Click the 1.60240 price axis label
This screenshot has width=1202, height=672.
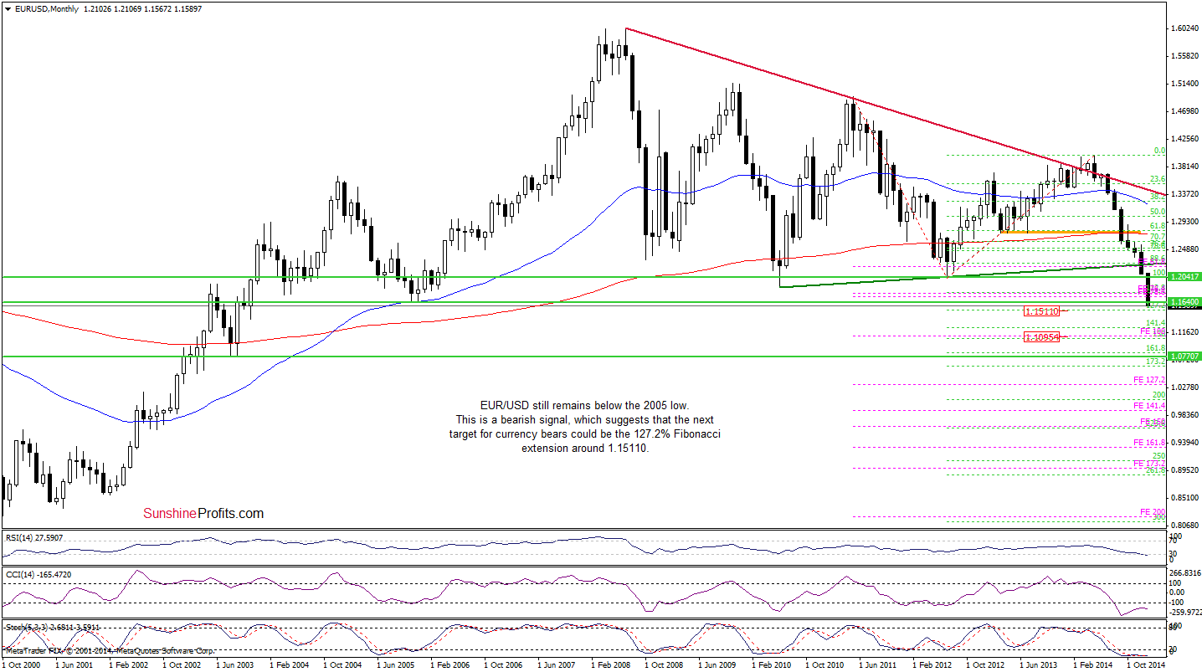tap(1184, 28)
